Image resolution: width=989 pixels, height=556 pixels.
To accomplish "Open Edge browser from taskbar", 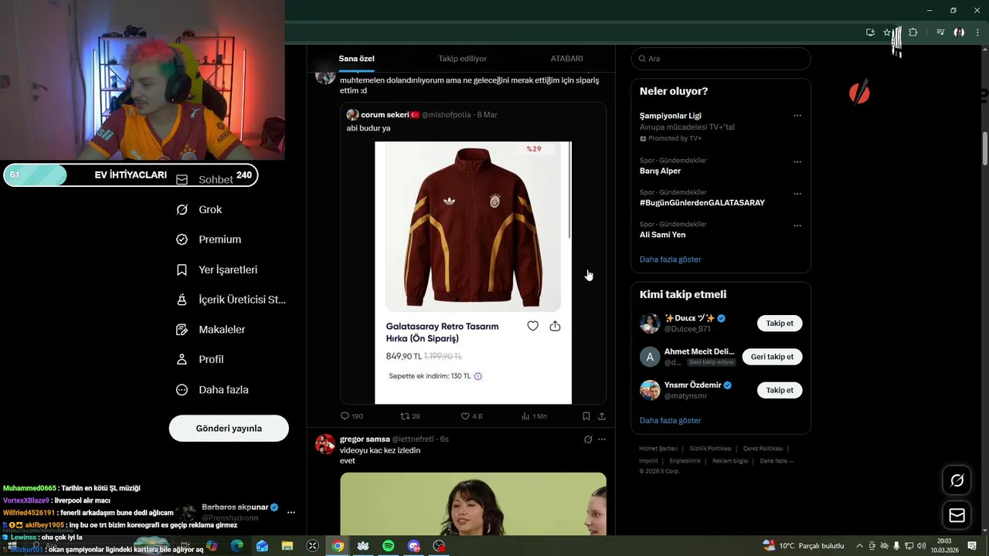I will pos(236,546).
